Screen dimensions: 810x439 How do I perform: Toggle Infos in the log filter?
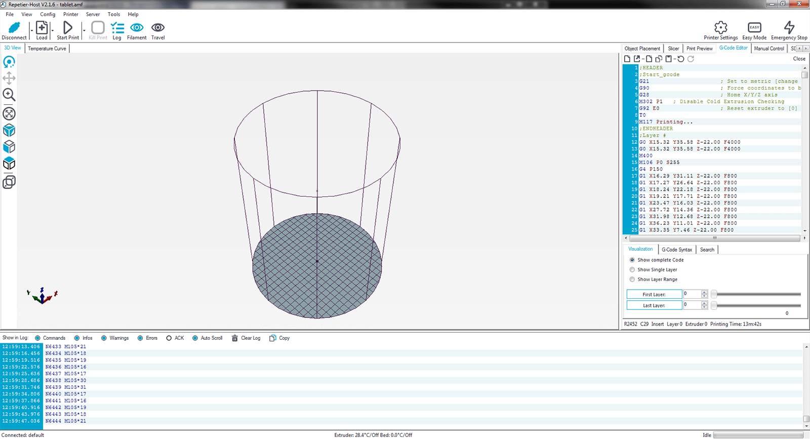coord(77,338)
